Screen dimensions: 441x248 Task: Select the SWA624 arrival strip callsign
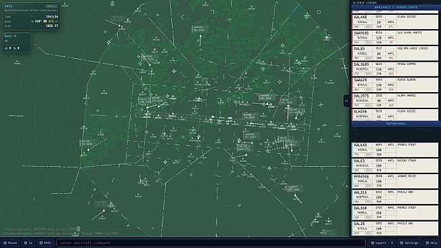click(x=360, y=80)
